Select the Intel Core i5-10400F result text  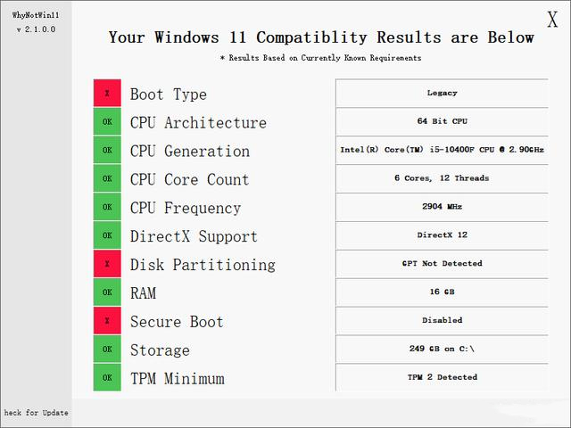pyautogui.click(x=442, y=150)
